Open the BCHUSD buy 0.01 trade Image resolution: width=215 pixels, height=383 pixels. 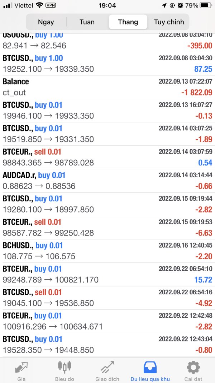click(x=107, y=251)
